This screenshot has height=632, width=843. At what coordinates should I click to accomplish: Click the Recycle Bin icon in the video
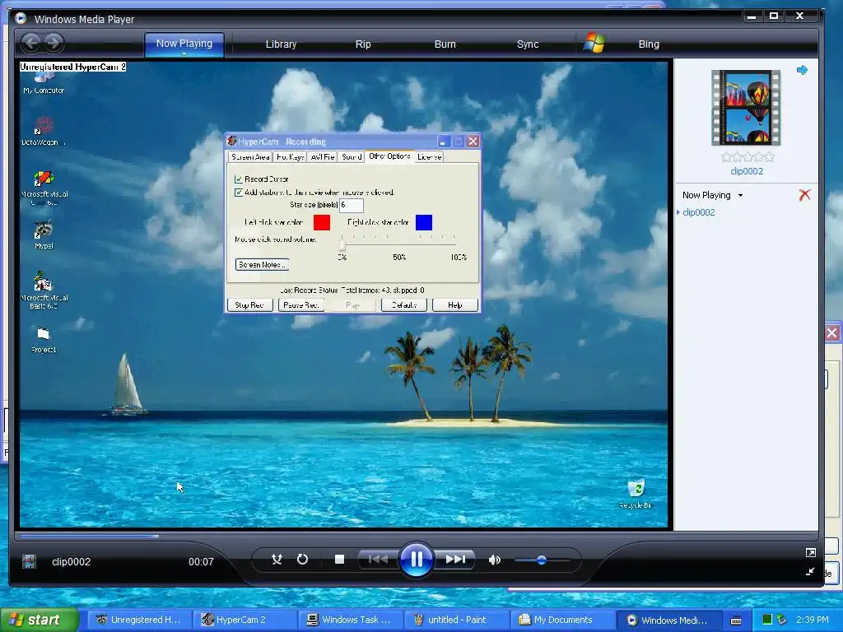pyautogui.click(x=636, y=495)
